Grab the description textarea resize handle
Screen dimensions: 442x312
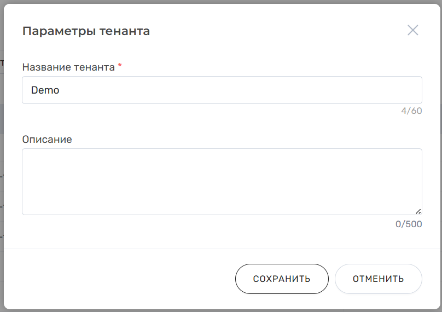[x=418, y=211]
